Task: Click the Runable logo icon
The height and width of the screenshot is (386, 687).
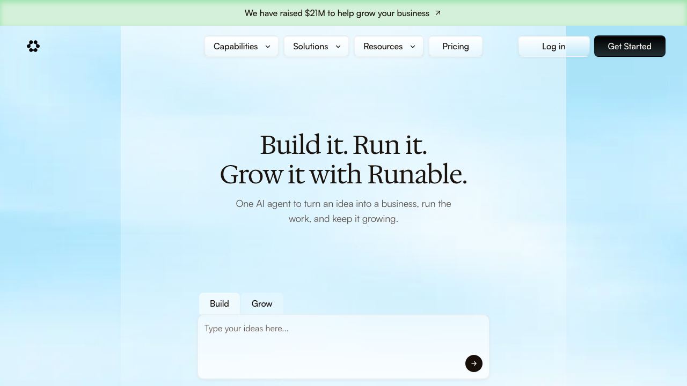Action: coord(33,46)
